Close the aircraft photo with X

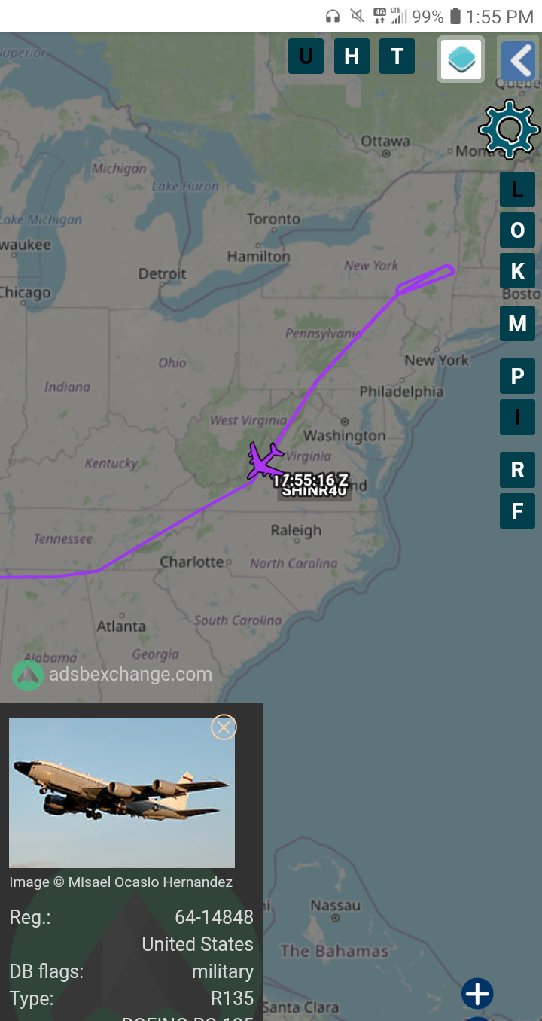(224, 727)
